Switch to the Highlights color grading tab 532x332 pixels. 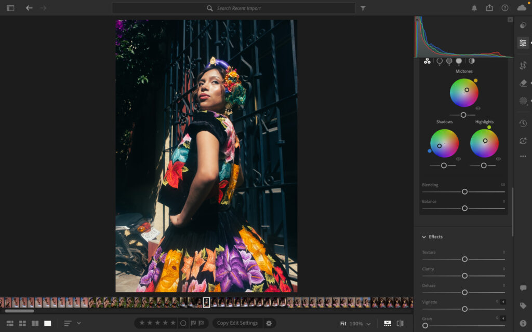459,61
